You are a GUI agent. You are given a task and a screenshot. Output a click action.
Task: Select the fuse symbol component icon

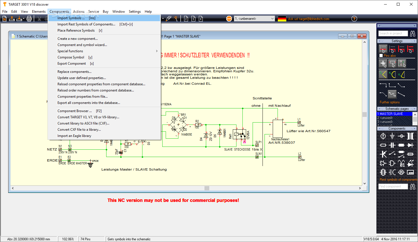click(410, 154)
